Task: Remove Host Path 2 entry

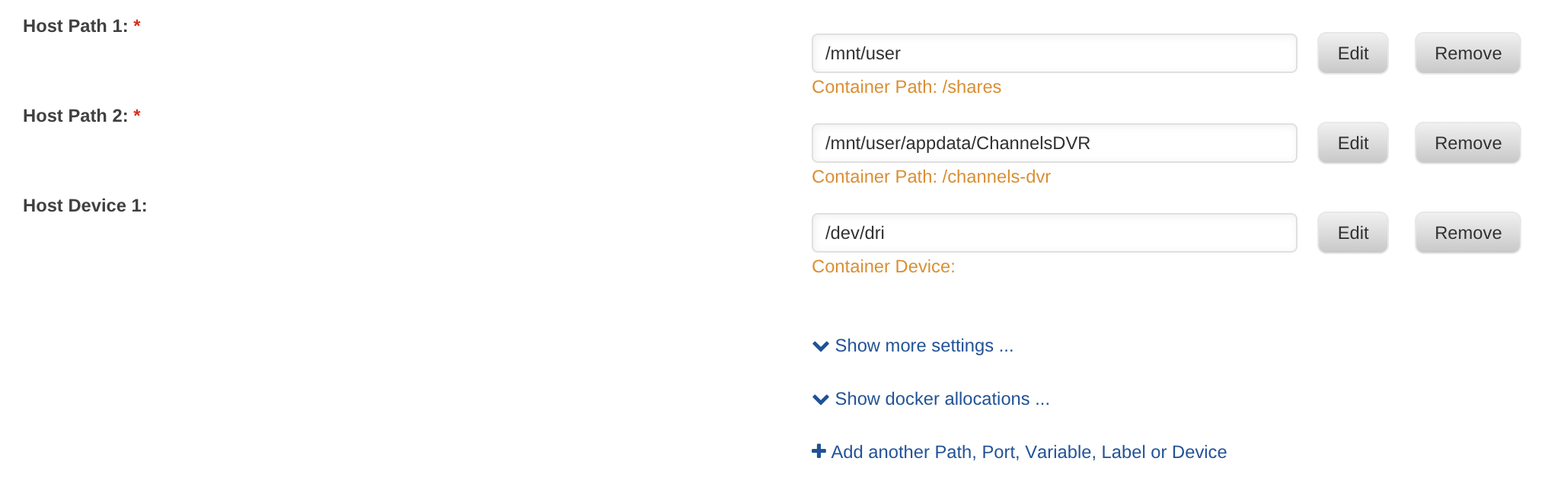Action: [x=1467, y=143]
